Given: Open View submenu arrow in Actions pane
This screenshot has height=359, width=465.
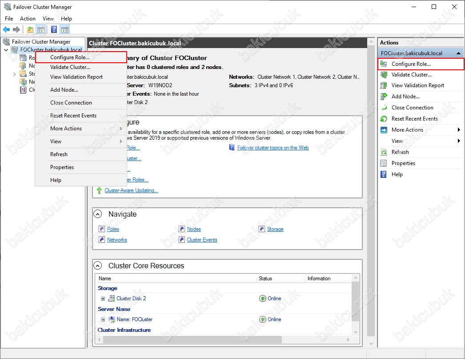Looking at the screenshot, I should click(x=459, y=141).
